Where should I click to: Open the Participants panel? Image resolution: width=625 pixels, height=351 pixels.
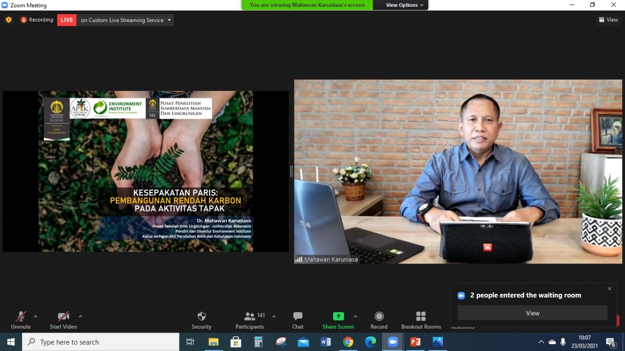point(250,317)
